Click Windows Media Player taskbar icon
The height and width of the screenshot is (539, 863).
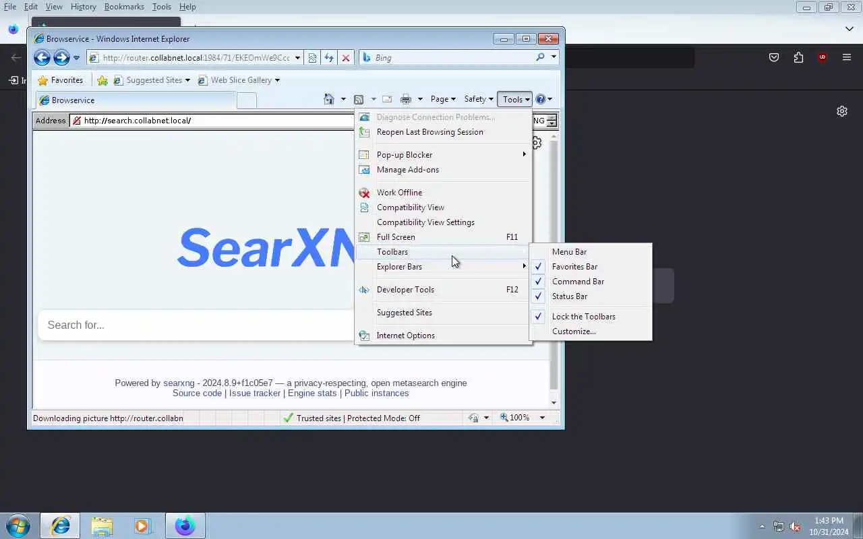click(142, 526)
